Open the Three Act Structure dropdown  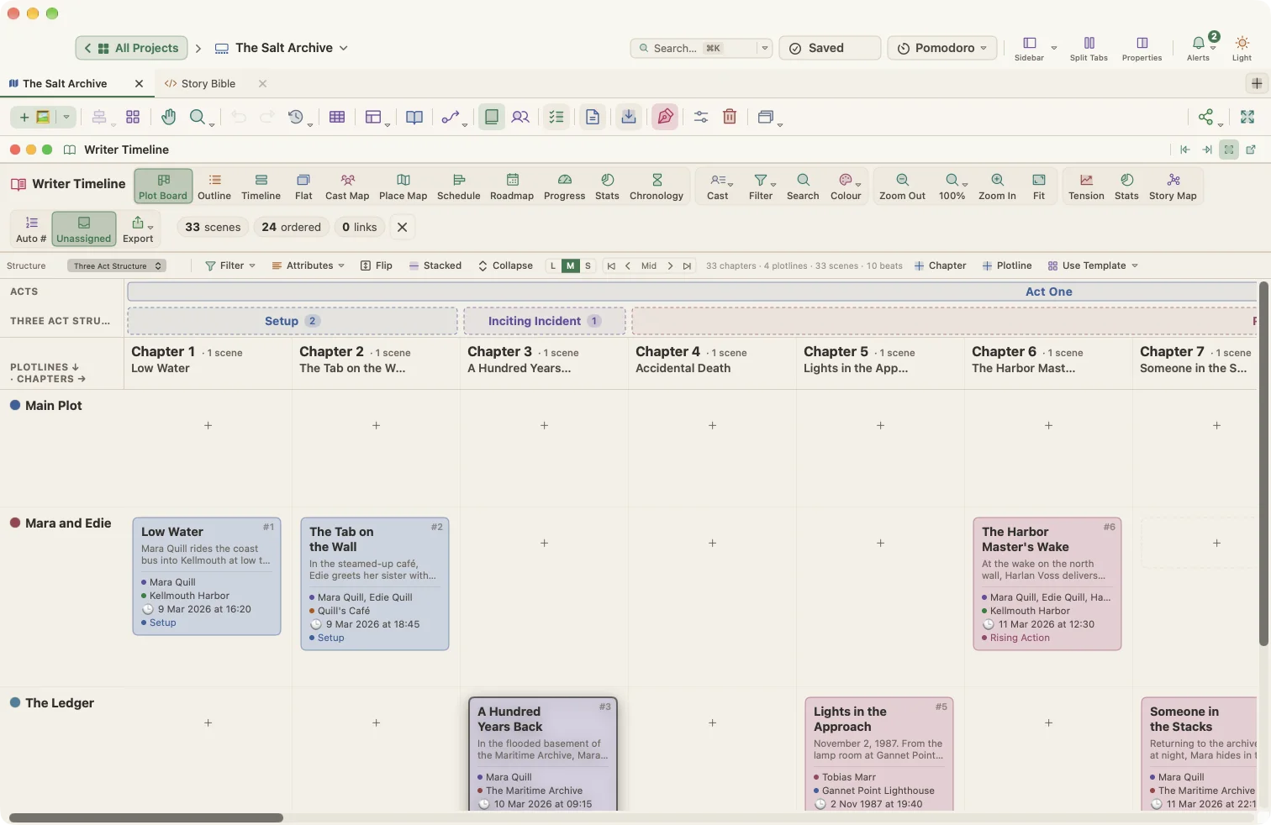pyautogui.click(x=117, y=265)
